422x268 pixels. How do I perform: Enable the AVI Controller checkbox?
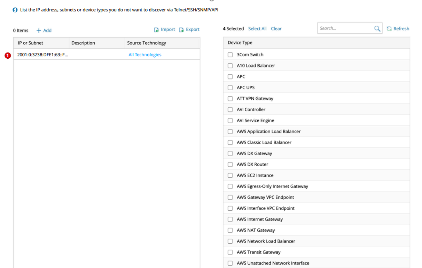(230, 109)
